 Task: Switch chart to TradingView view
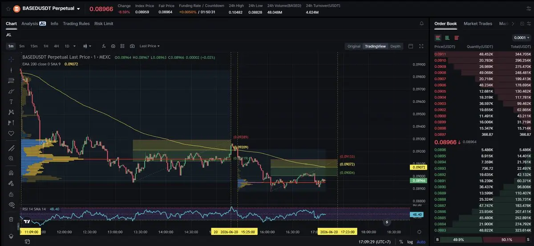point(375,46)
